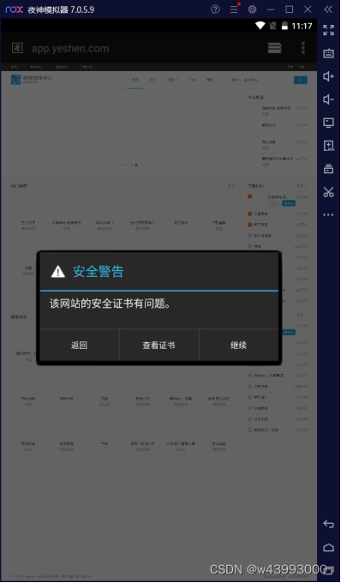Open browser tabs overview icon
This screenshot has height=583, width=341.
275,48
